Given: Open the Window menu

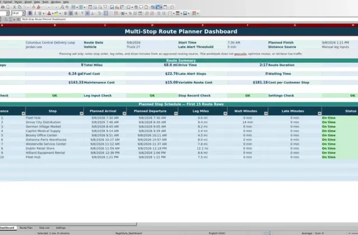Looking at the screenshot, I should [56, 2].
